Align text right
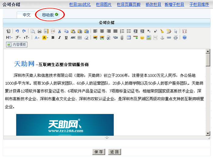Image resolution: width=213 pixels, height=158 pixels. coord(109,31)
